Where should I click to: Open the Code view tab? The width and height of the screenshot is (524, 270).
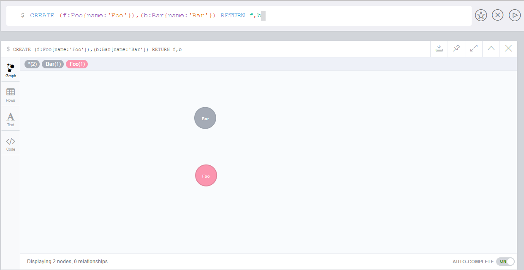(10, 143)
